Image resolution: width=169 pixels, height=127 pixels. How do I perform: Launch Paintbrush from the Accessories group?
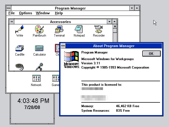click(39, 29)
